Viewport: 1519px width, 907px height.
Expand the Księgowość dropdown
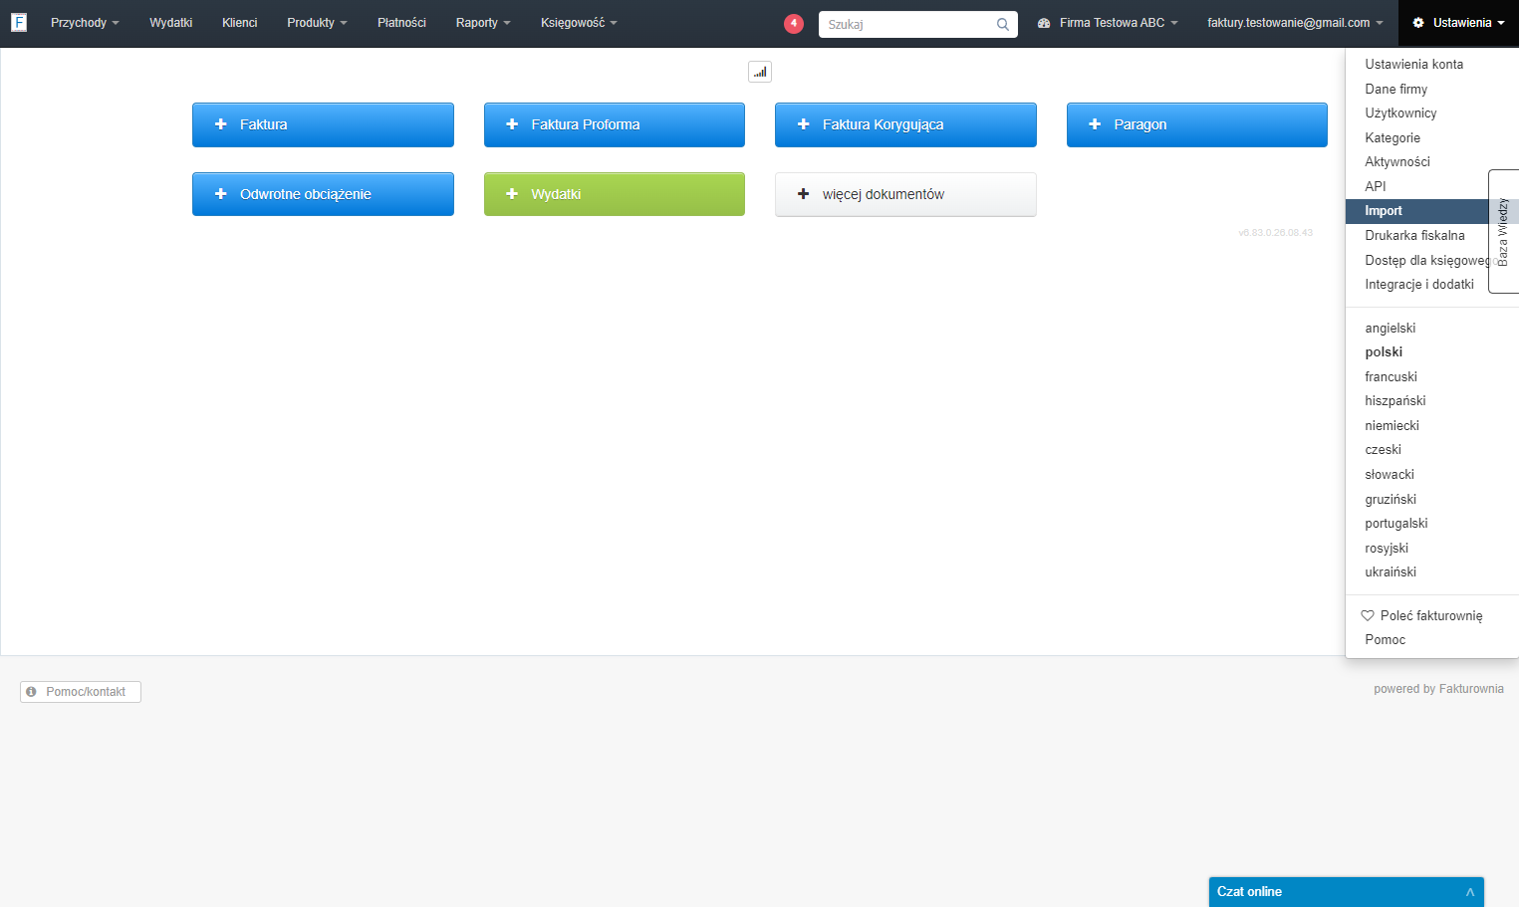point(579,23)
